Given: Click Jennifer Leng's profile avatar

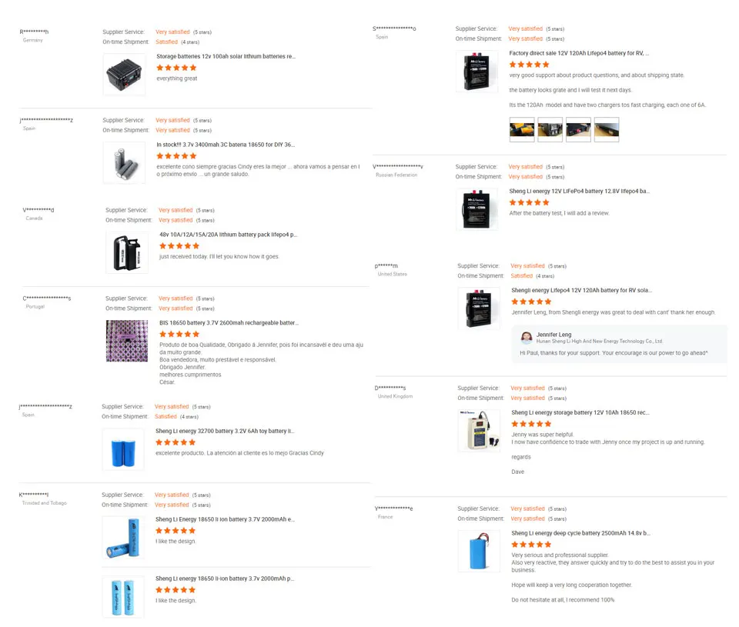Looking at the screenshot, I should [527, 337].
